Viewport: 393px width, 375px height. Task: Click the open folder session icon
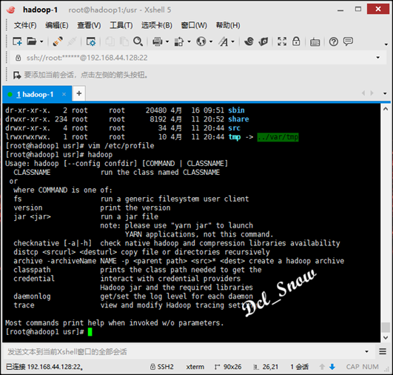pos(32,42)
